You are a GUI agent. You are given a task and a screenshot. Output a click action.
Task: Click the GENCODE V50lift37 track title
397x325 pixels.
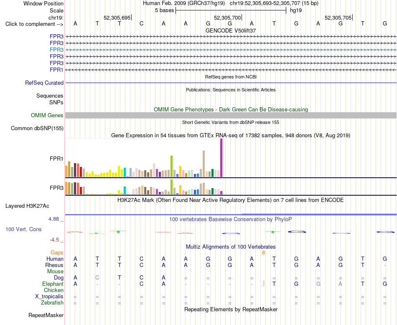tap(231, 30)
